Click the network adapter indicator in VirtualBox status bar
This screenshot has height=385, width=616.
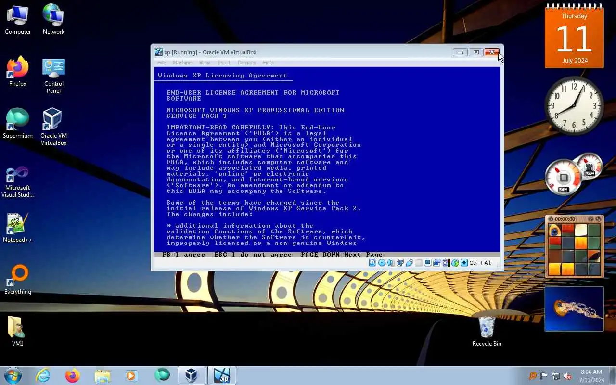(x=400, y=263)
